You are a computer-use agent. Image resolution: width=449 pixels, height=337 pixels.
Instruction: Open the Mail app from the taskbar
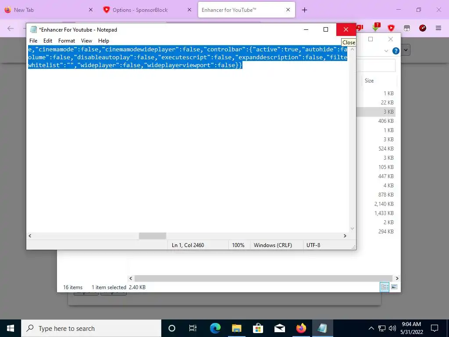tap(279, 328)
